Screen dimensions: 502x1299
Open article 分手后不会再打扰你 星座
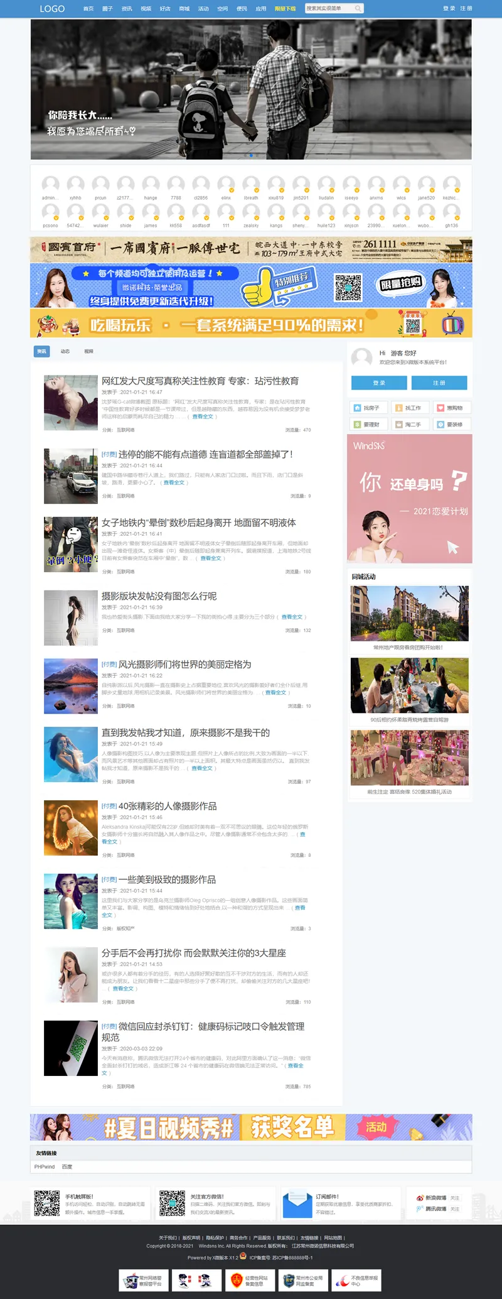click(194, 953)
